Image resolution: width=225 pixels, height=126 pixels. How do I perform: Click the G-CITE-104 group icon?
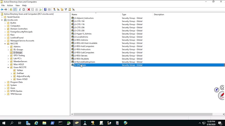(x=72, y=21)
